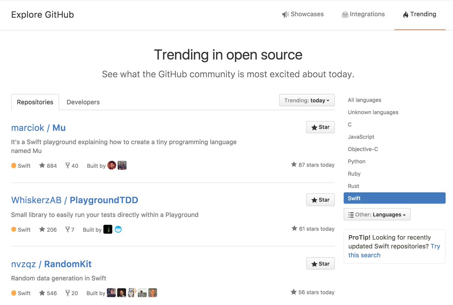This screenshot has width=453, height=305.
Task: Select the highlighted Swift language filter
Action: point(394,198)
